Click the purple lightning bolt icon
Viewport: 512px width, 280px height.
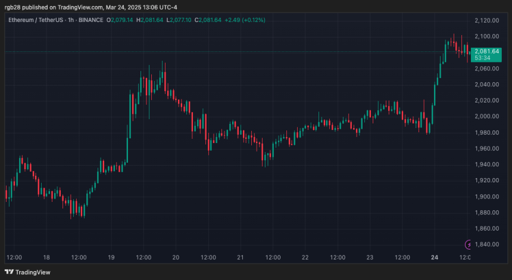(x=470, y=244)
